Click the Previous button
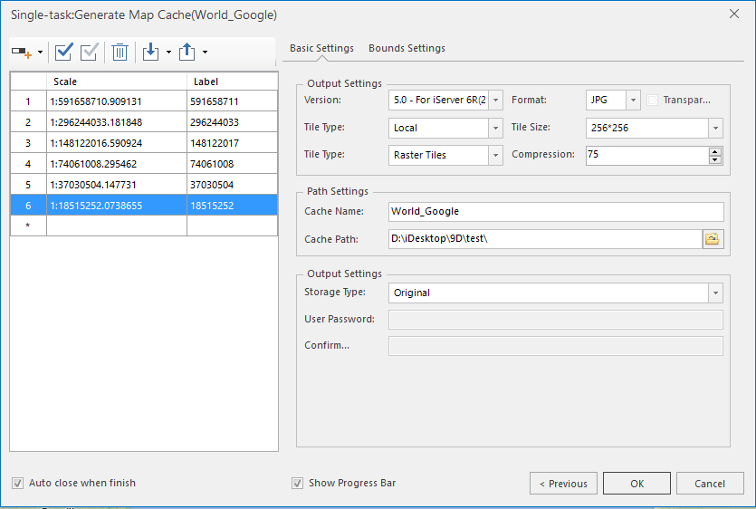The image size is (756, 509). (x=563, y=484)
